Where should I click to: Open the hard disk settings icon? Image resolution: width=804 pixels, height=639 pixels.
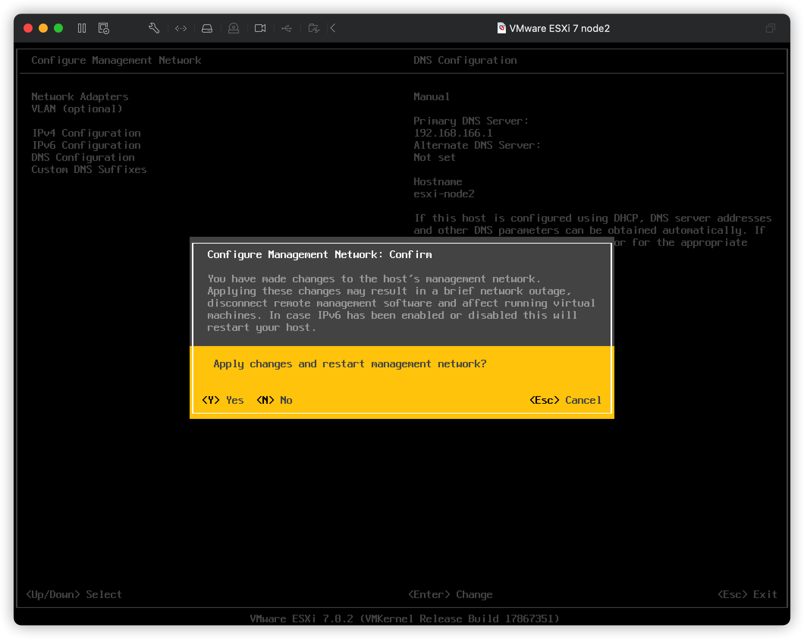coord(207,28)
